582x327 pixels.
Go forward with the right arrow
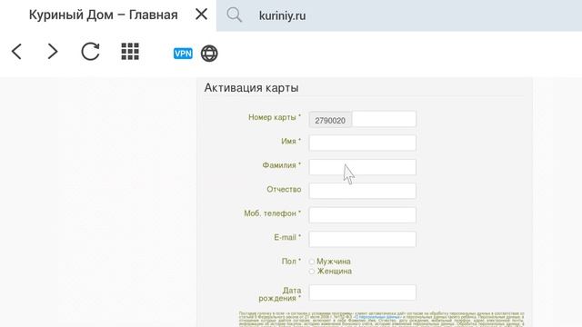coord(53,52)
